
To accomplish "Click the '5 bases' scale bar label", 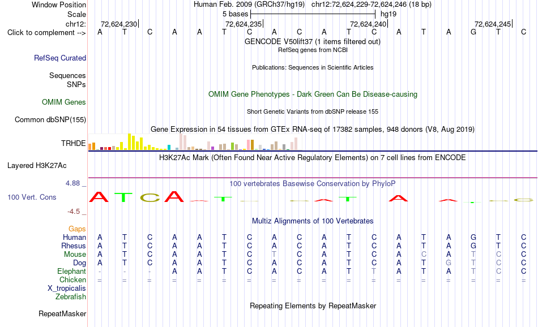I will click(x=236, y=14).
